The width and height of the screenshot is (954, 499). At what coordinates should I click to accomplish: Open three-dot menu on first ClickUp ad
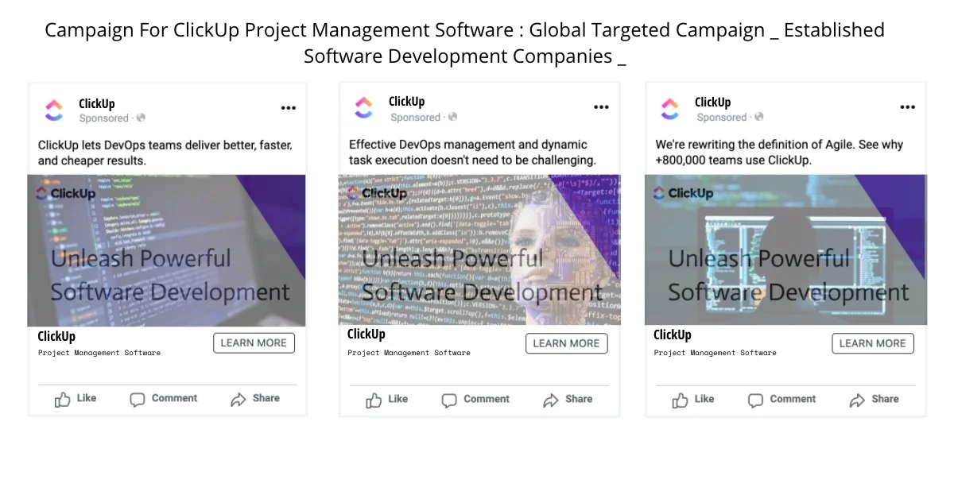click(x=288, y=107)
